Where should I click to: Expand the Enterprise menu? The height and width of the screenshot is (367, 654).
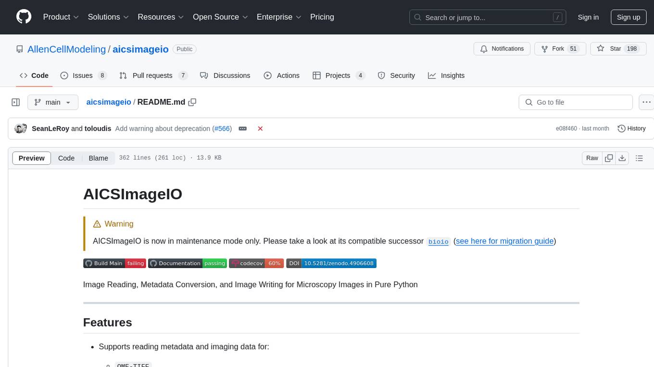(279, 17)
